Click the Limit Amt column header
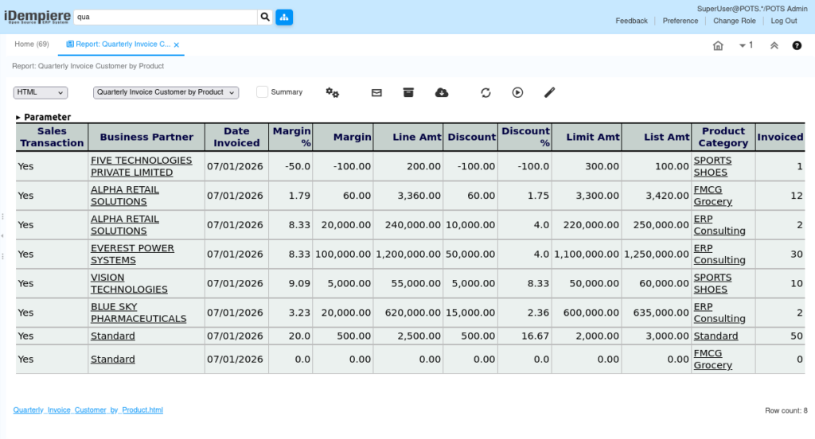The width and height of the screenshot is (815, 439). tap(587, 137)
